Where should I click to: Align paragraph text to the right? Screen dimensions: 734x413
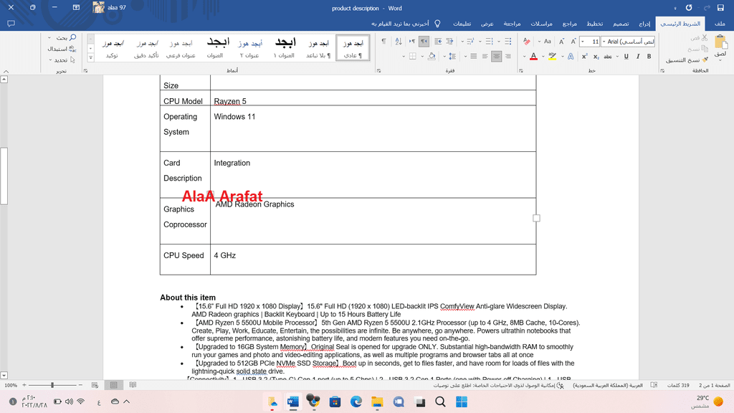pyautogui.click(x=508, y=56)
